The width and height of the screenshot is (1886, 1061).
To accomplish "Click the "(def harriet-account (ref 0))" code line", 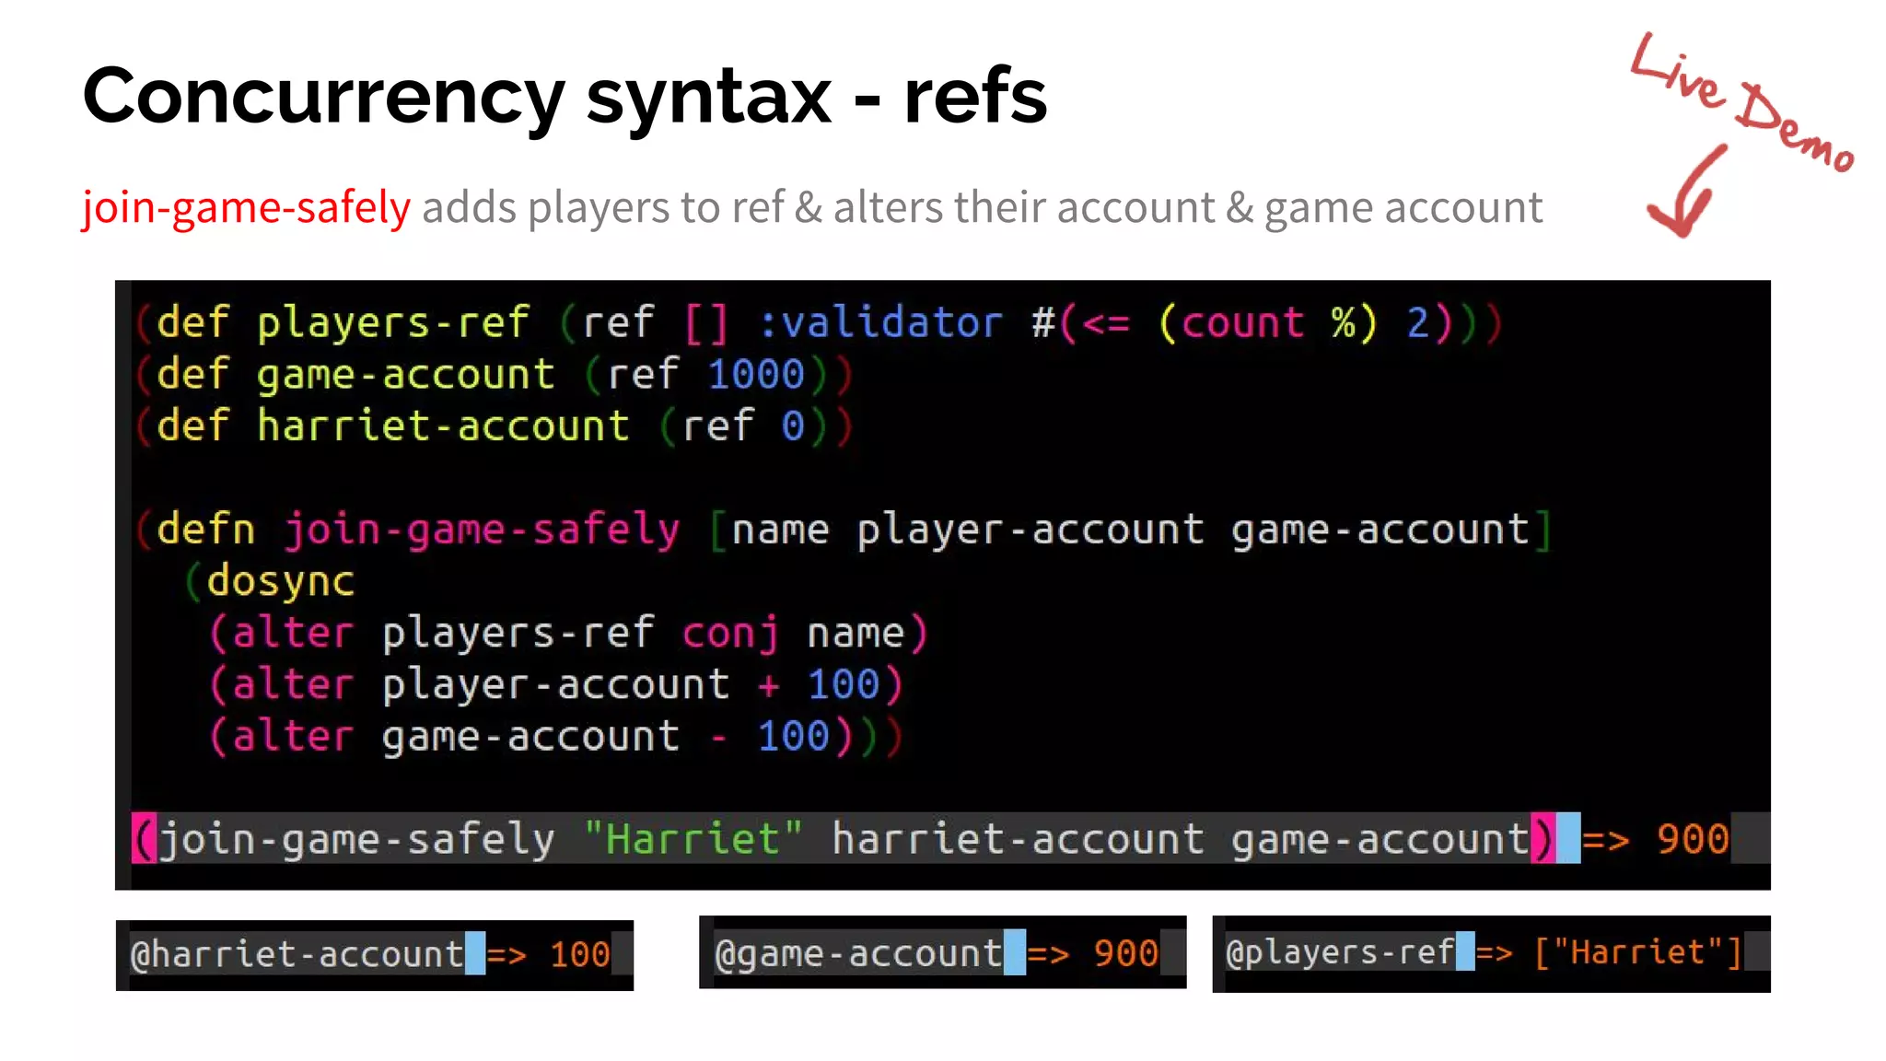I will click(x=495, y=426).
